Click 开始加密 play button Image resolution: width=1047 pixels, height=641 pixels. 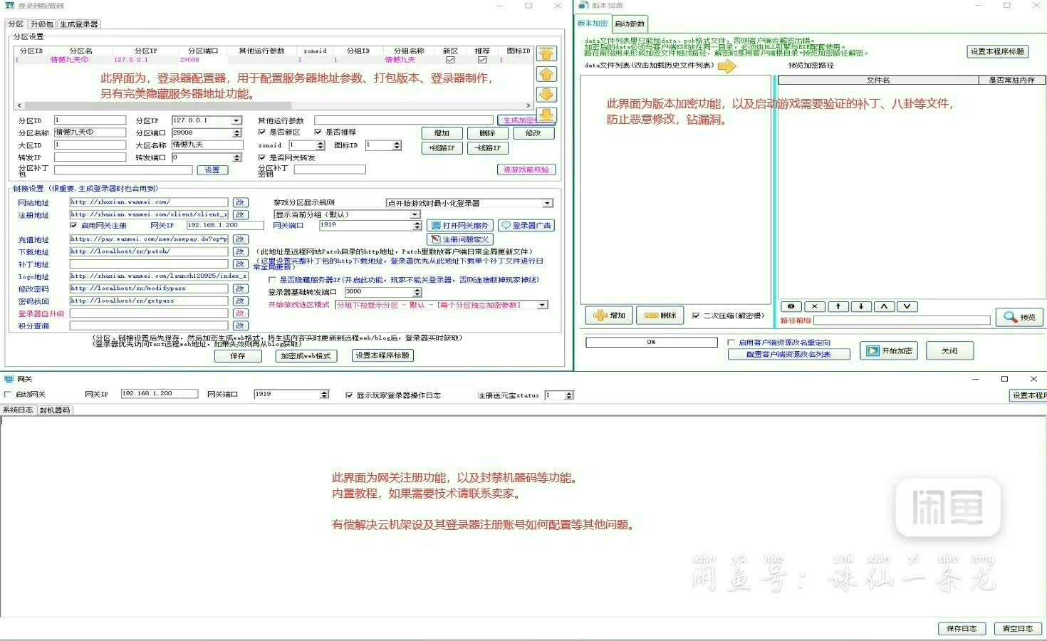point(888,350)
